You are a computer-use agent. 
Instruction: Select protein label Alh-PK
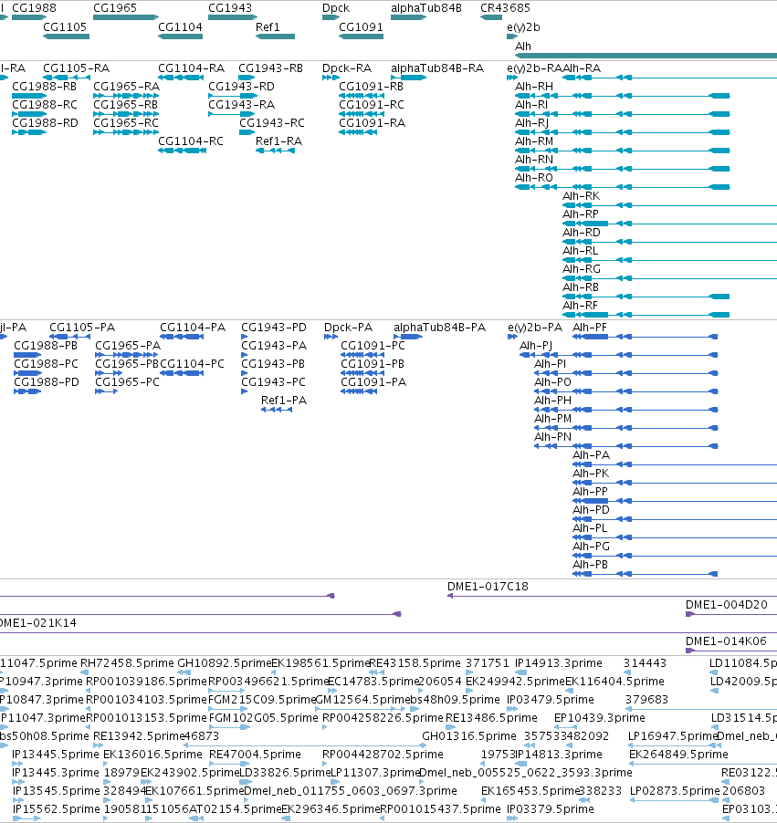(x=591, y=474)
